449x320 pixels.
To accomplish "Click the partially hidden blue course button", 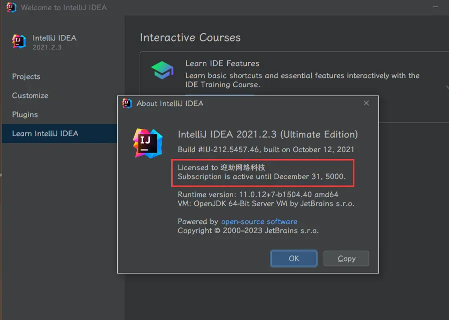I will pos(219,94).
